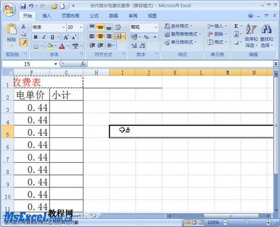Open the font size dropdown showing 20
The width and height of the screenshot is (280, 227).
tap(81, 27)
